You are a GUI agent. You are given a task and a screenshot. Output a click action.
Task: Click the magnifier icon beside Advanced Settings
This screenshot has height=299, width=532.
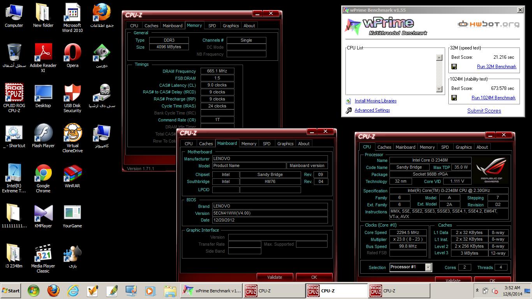pyautogui.click(x=349, y=111)
